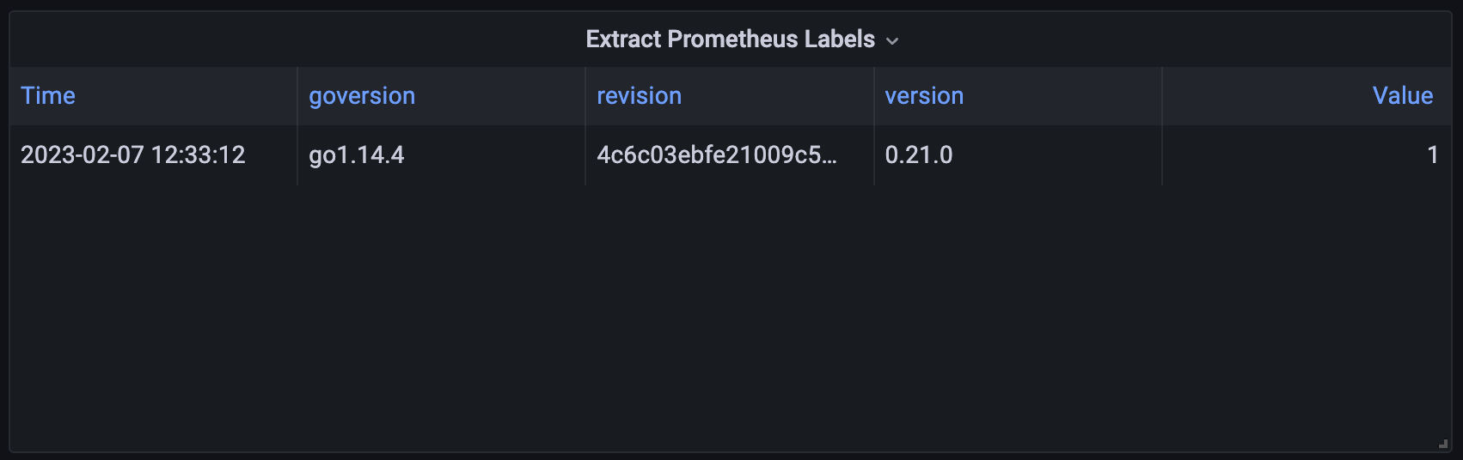
Task: Click the divider between goversion and revision headers
Action: click(585, 96)
